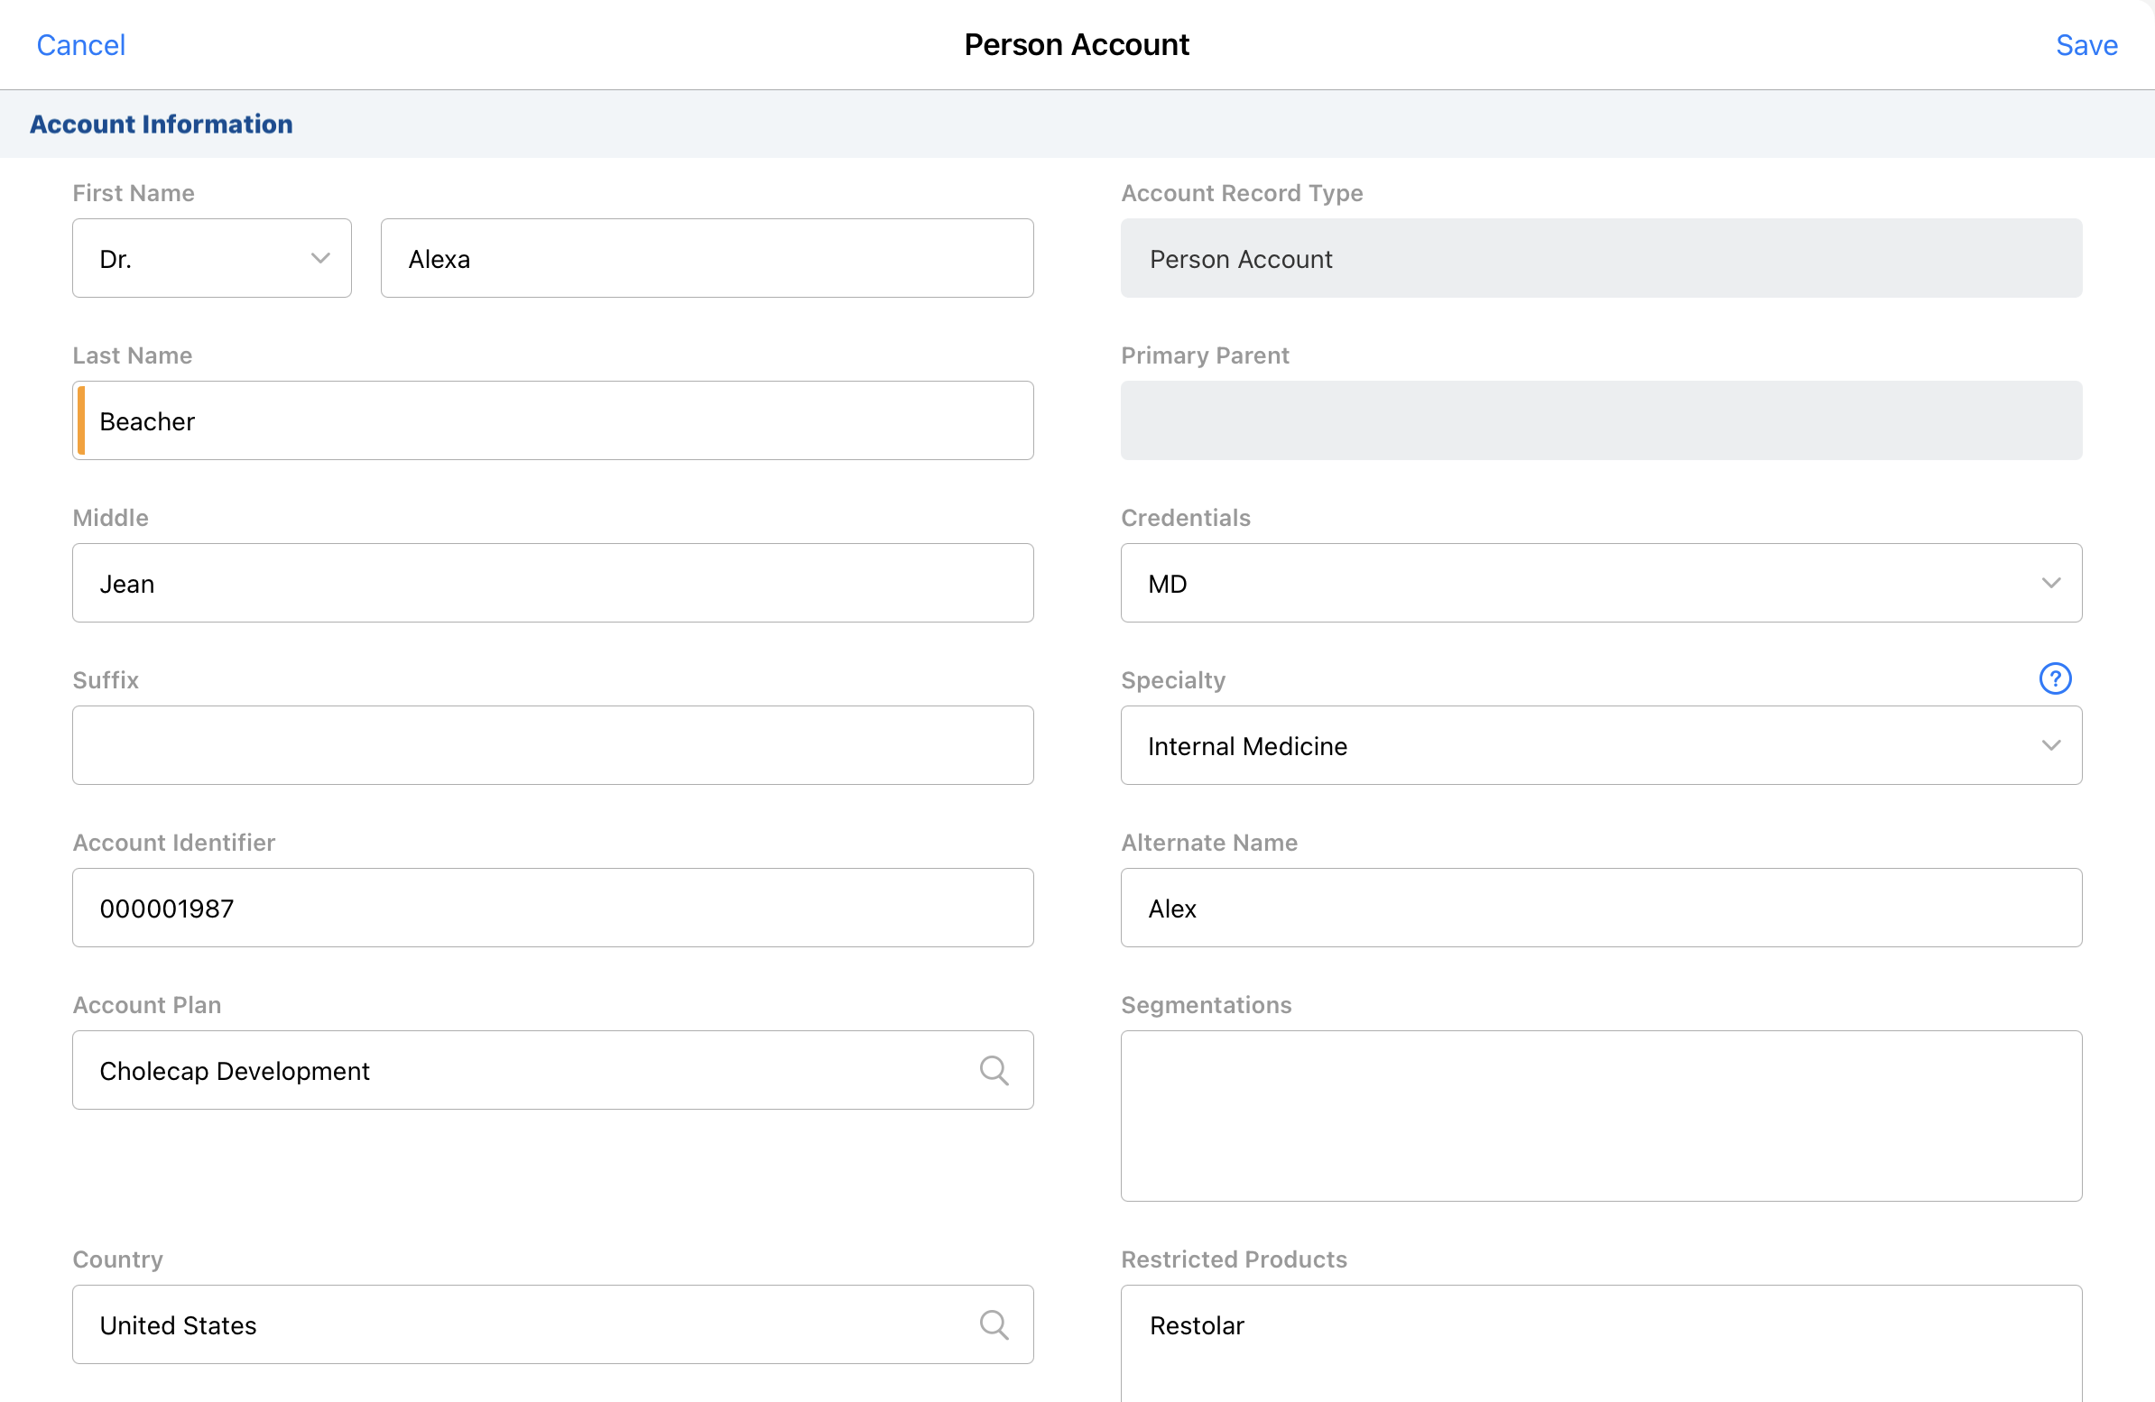Click the Middle name field with Jean

click(552, 583)
